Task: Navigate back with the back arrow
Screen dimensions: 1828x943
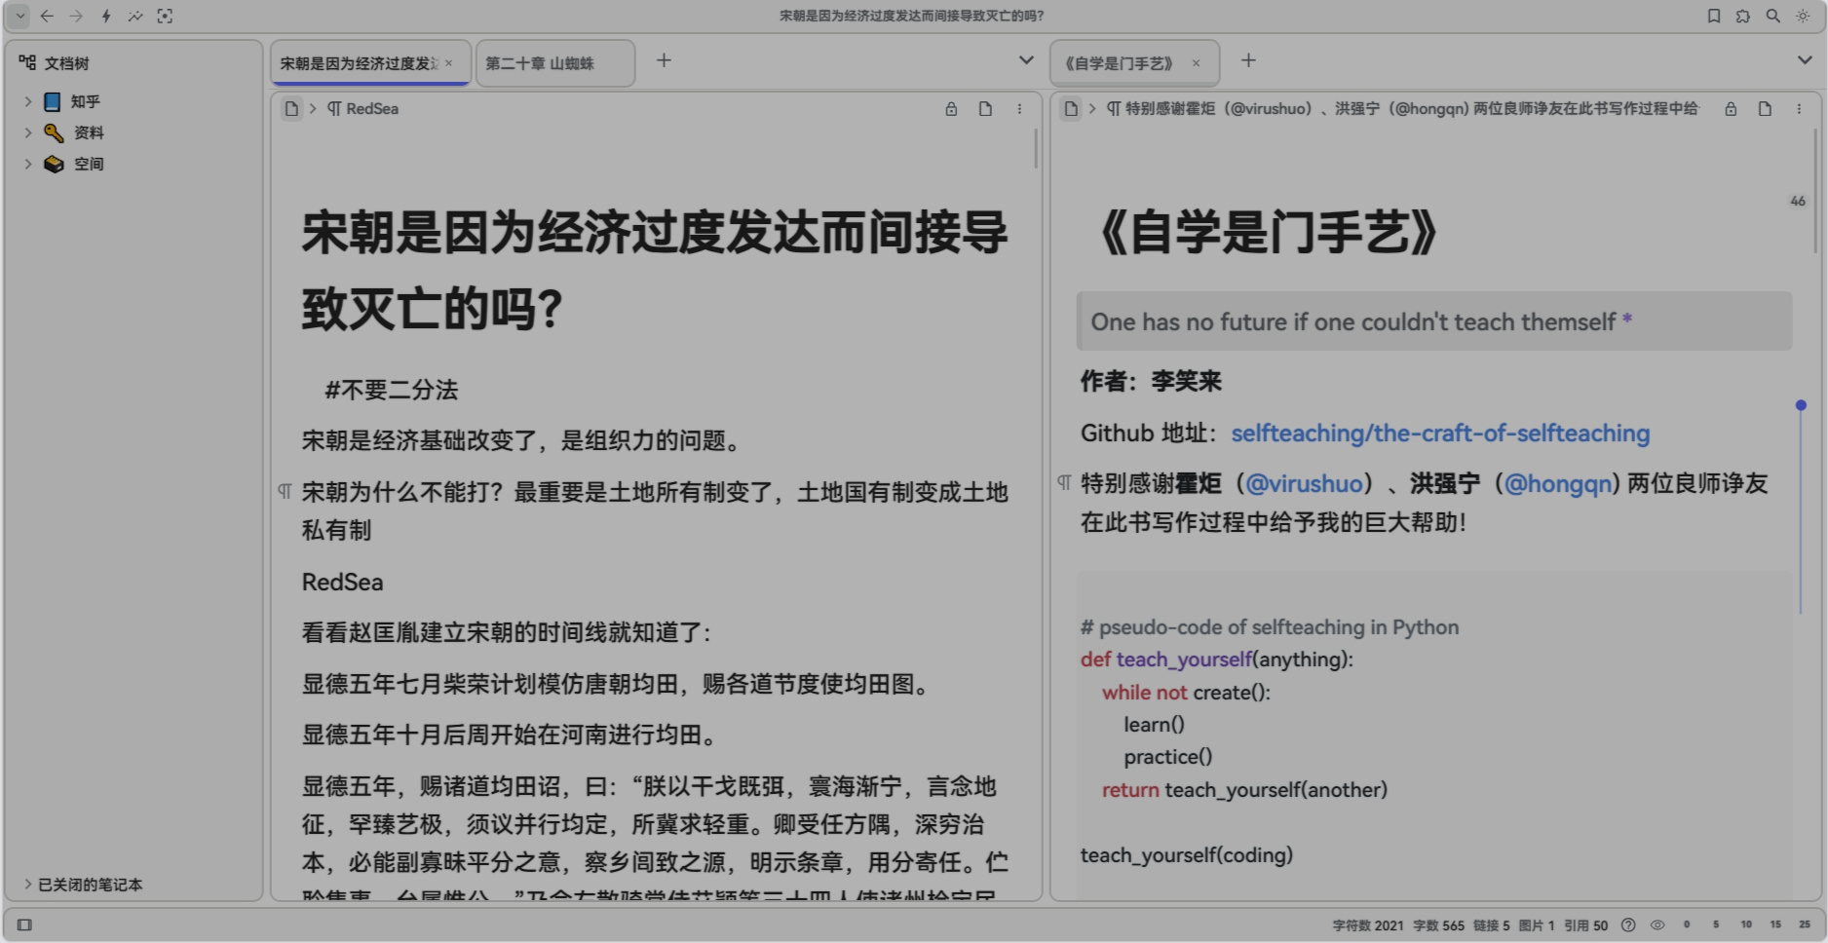Action: (x=47, y=16)
